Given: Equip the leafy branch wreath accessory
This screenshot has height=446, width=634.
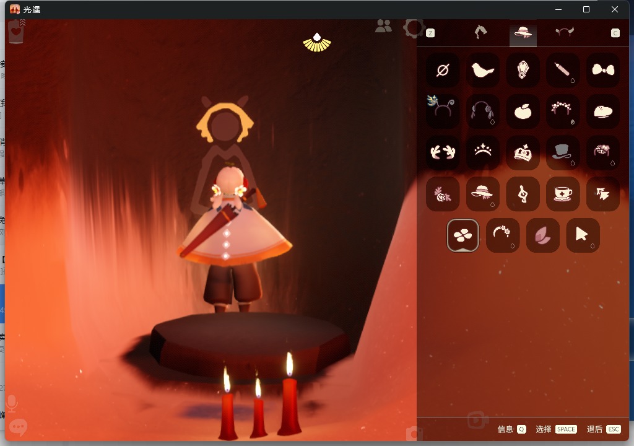Looking at the screenshot, I should click(443, 152).
